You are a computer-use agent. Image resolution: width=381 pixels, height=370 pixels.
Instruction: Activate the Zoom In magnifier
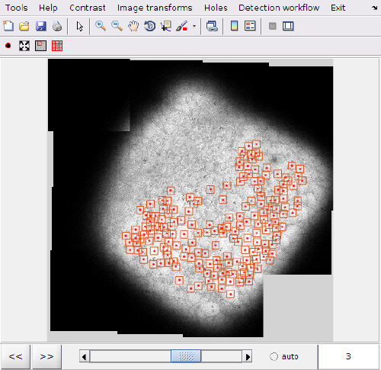[x=101, y=26]
